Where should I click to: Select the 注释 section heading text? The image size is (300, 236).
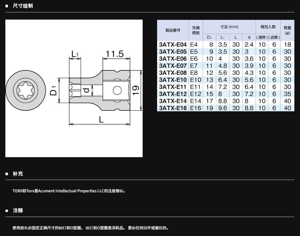coord(18,211)
